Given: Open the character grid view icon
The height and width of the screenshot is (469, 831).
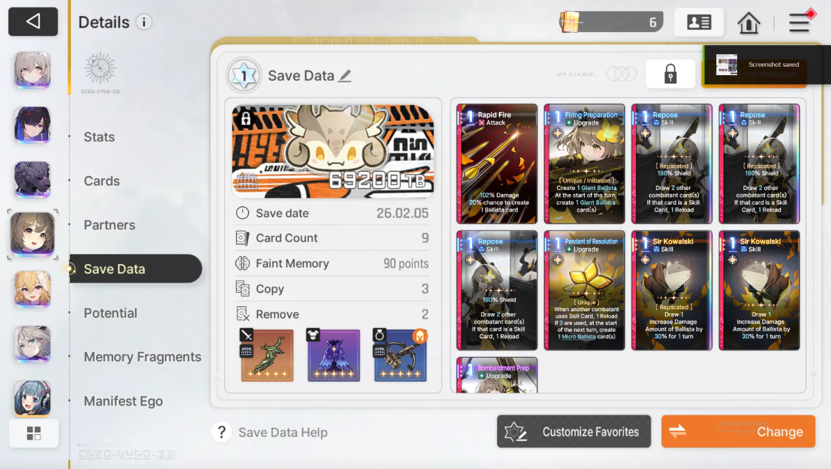Looking at the screenshot, I should click(33, 434).
